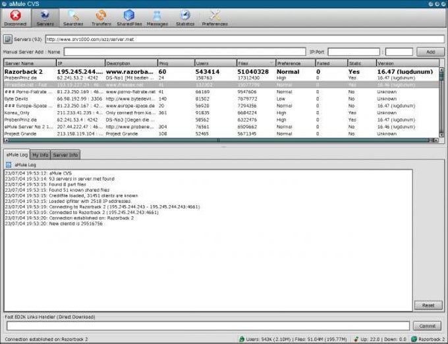This screenshot has height=344, width=448.
Task: Click log line '93 servers in server.met found'
Action: 60,179
